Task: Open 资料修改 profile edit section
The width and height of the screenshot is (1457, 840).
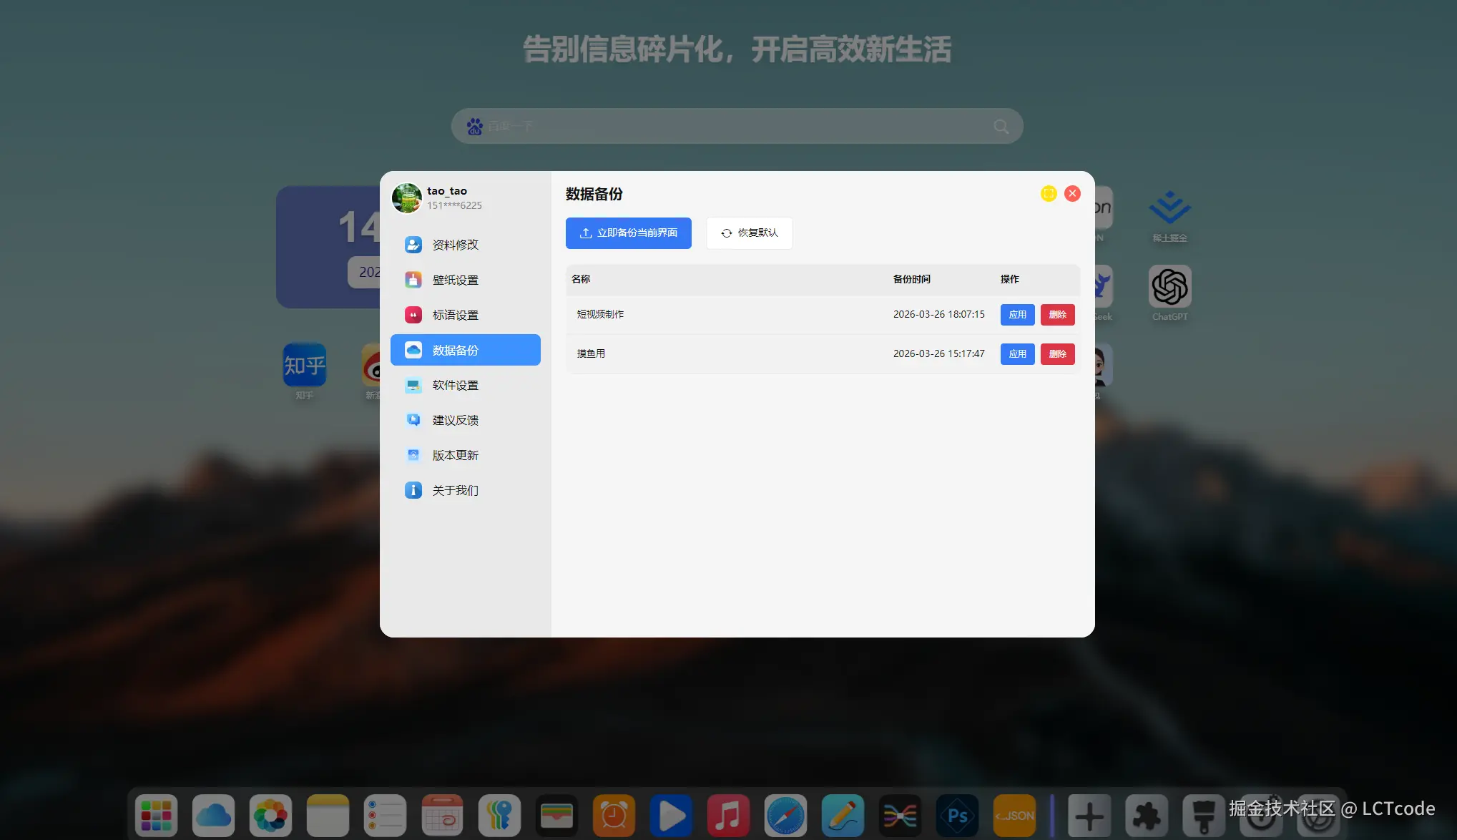Action: pyautogui.click(x=455, y=245)
